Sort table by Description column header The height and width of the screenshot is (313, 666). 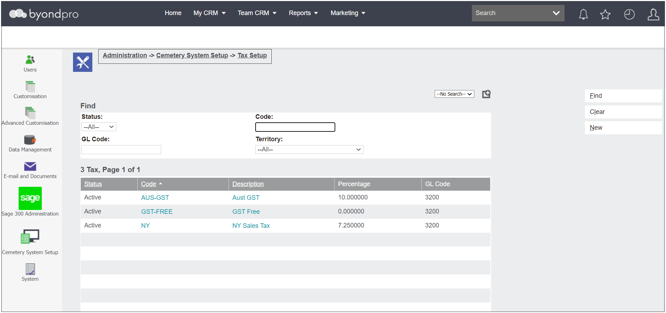pyautogui.click(x=248, y=184)
